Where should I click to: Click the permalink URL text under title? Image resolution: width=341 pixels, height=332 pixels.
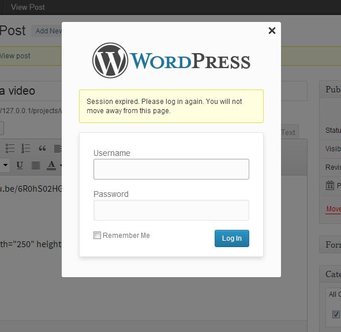(x=31, y=110)
